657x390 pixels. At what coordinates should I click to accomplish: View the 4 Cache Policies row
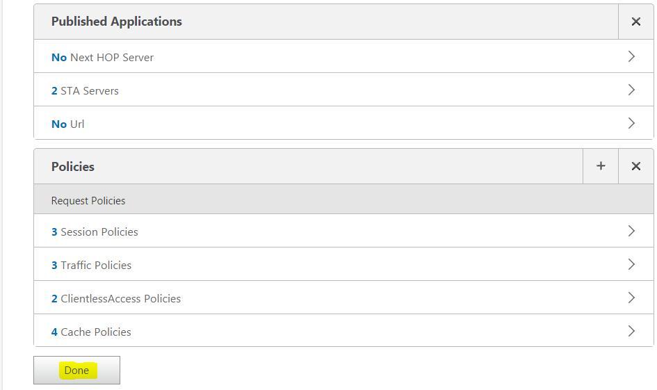coord(91,332)
